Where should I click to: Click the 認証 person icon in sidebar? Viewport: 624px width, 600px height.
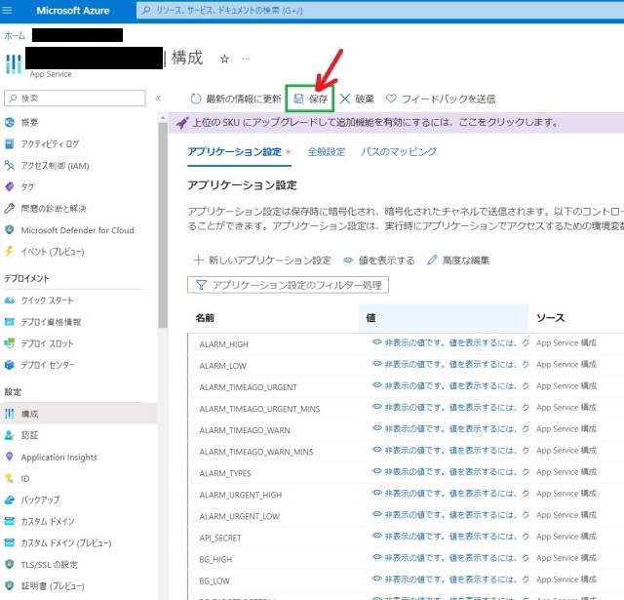pyautogui.click(x=9, y=435)
